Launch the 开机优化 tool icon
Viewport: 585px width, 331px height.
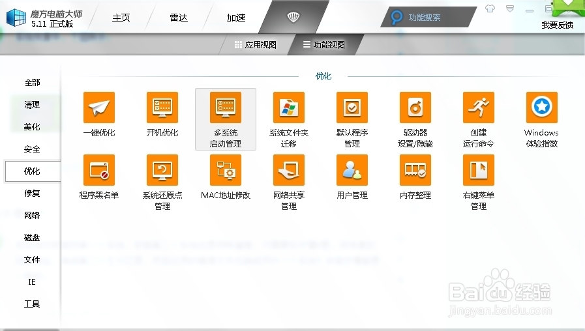(x=162, y=108)
